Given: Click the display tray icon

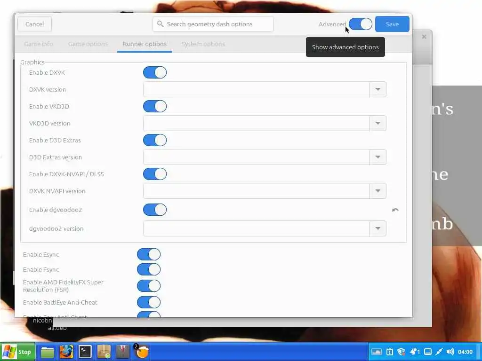Looking at the screenshot, I should (427, 352).
